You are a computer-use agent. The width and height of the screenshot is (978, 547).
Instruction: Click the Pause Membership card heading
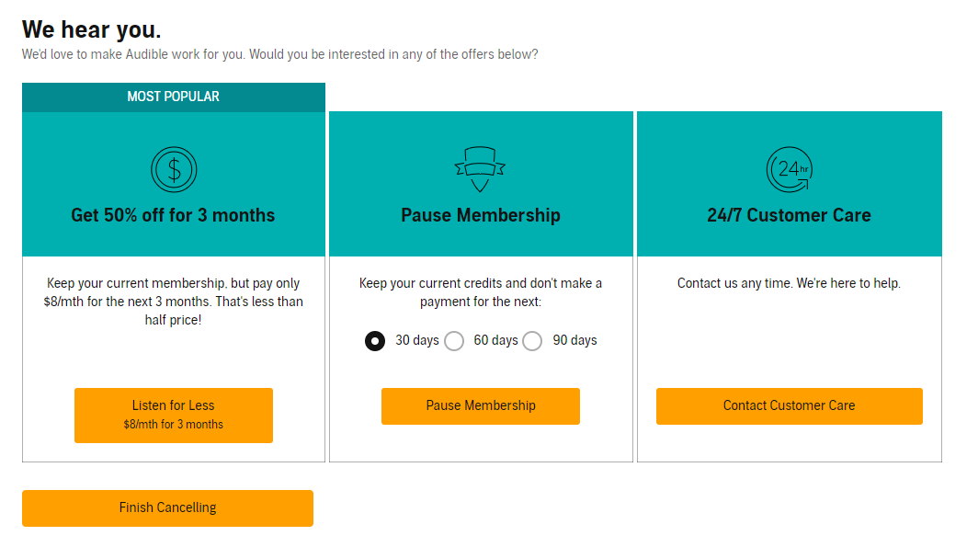point(480,215)
